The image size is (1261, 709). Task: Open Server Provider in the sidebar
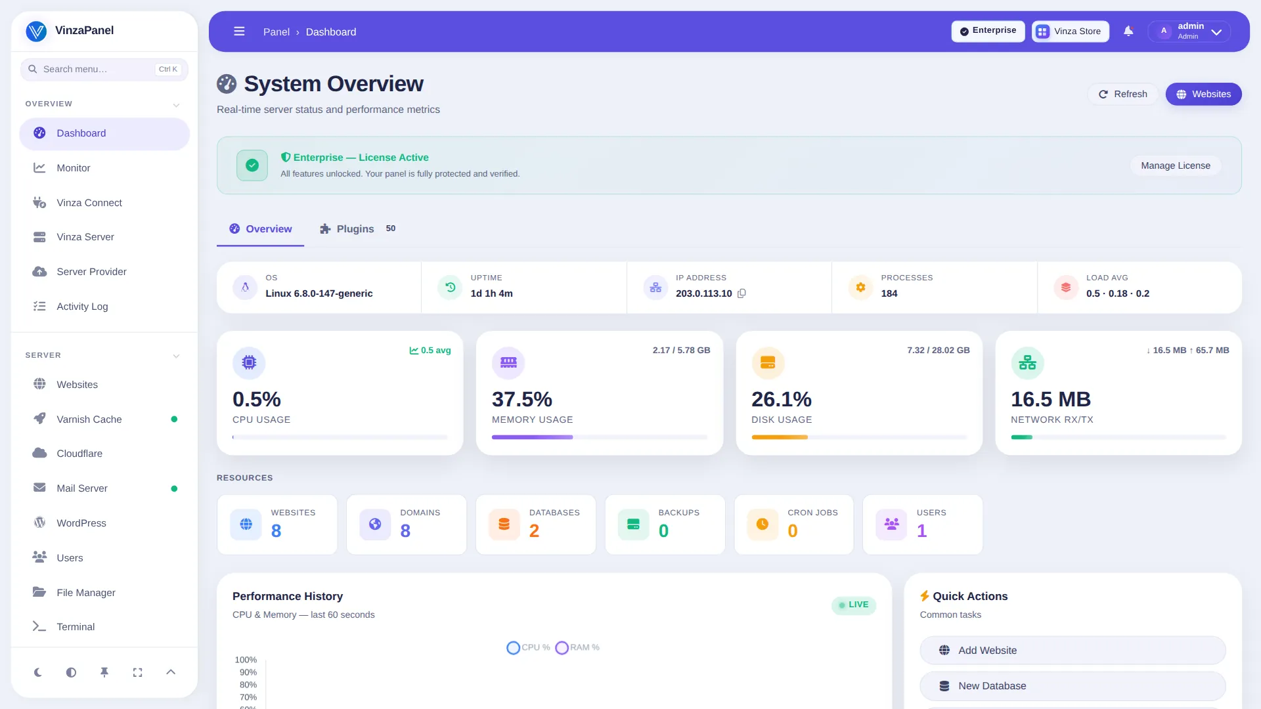104,272
